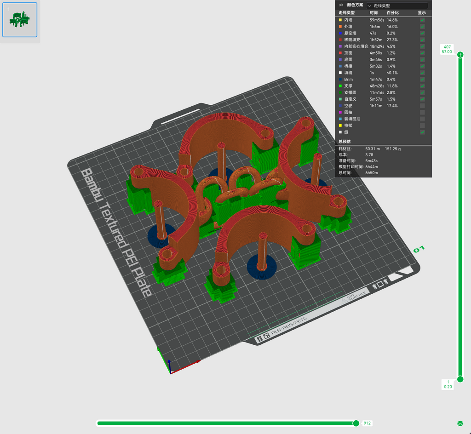
Task: Click the 外墙 orange color swatch
Action: pyautogui.click(x=340, y=27)
